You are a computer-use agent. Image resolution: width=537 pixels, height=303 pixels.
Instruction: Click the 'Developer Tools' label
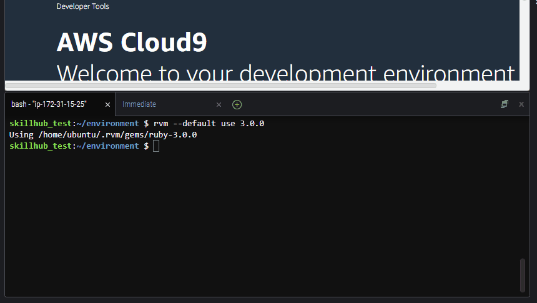click(x=83, y=6)
